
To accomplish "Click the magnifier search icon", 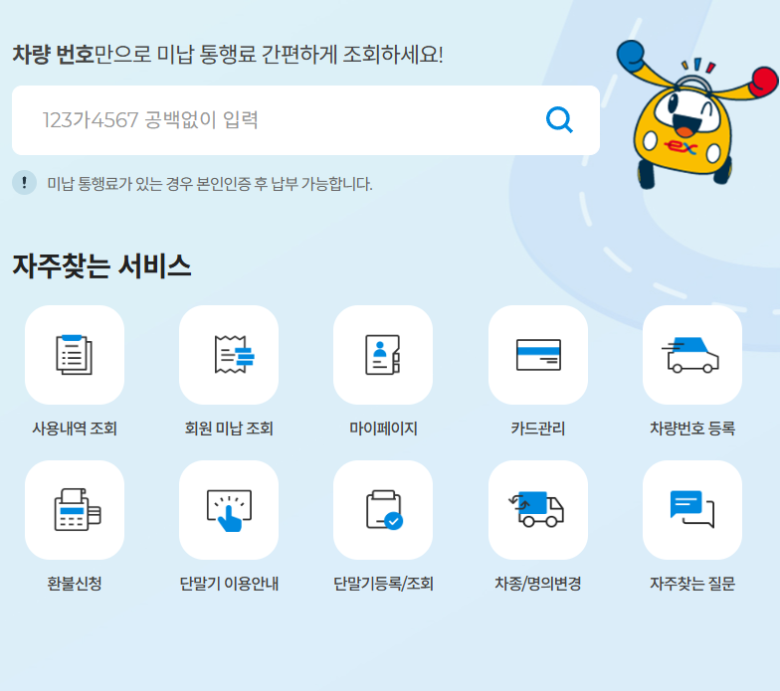I will pyautogui.click(x=559, y=119).
